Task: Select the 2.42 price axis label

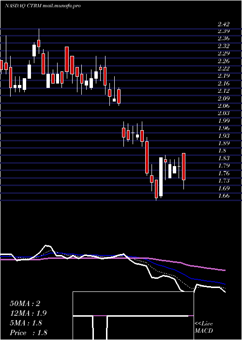Action: [x=224, y=24]
